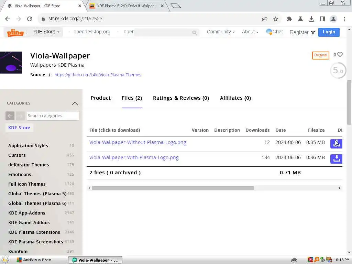Expand the About menu

pos(250,32)
